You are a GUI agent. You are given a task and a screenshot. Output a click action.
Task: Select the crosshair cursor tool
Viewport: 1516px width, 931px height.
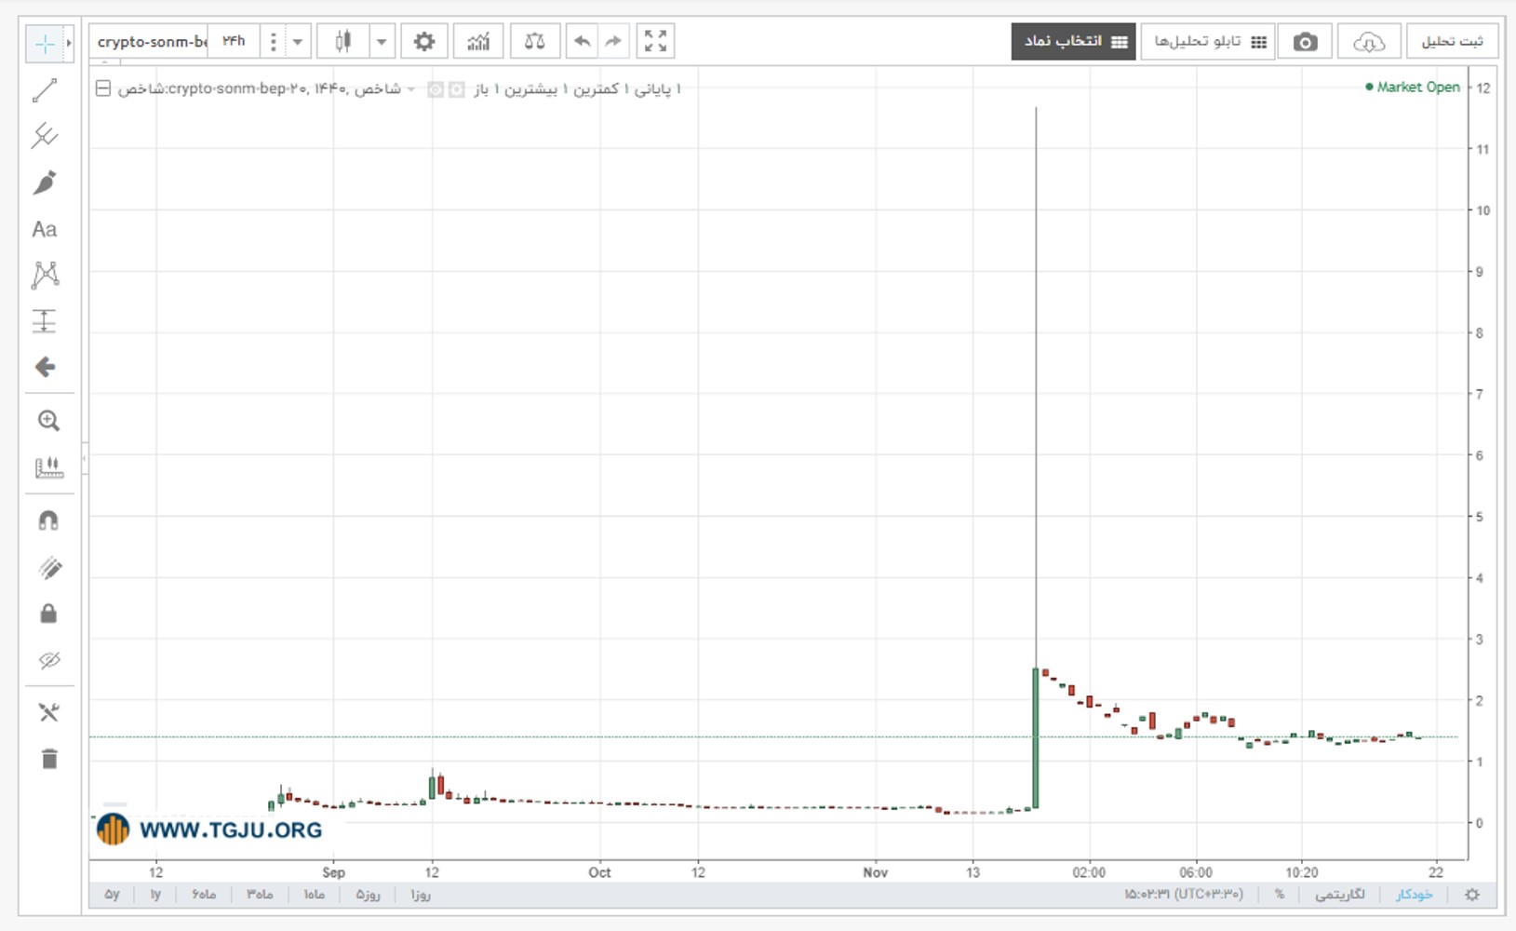pyautogui.click(x=44, y=44)
